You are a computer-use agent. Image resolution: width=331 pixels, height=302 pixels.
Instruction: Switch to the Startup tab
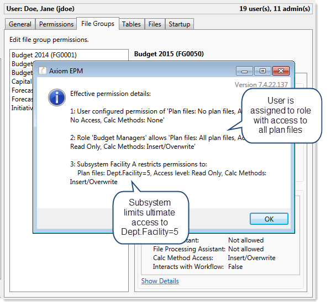click(x=180, y=24)
